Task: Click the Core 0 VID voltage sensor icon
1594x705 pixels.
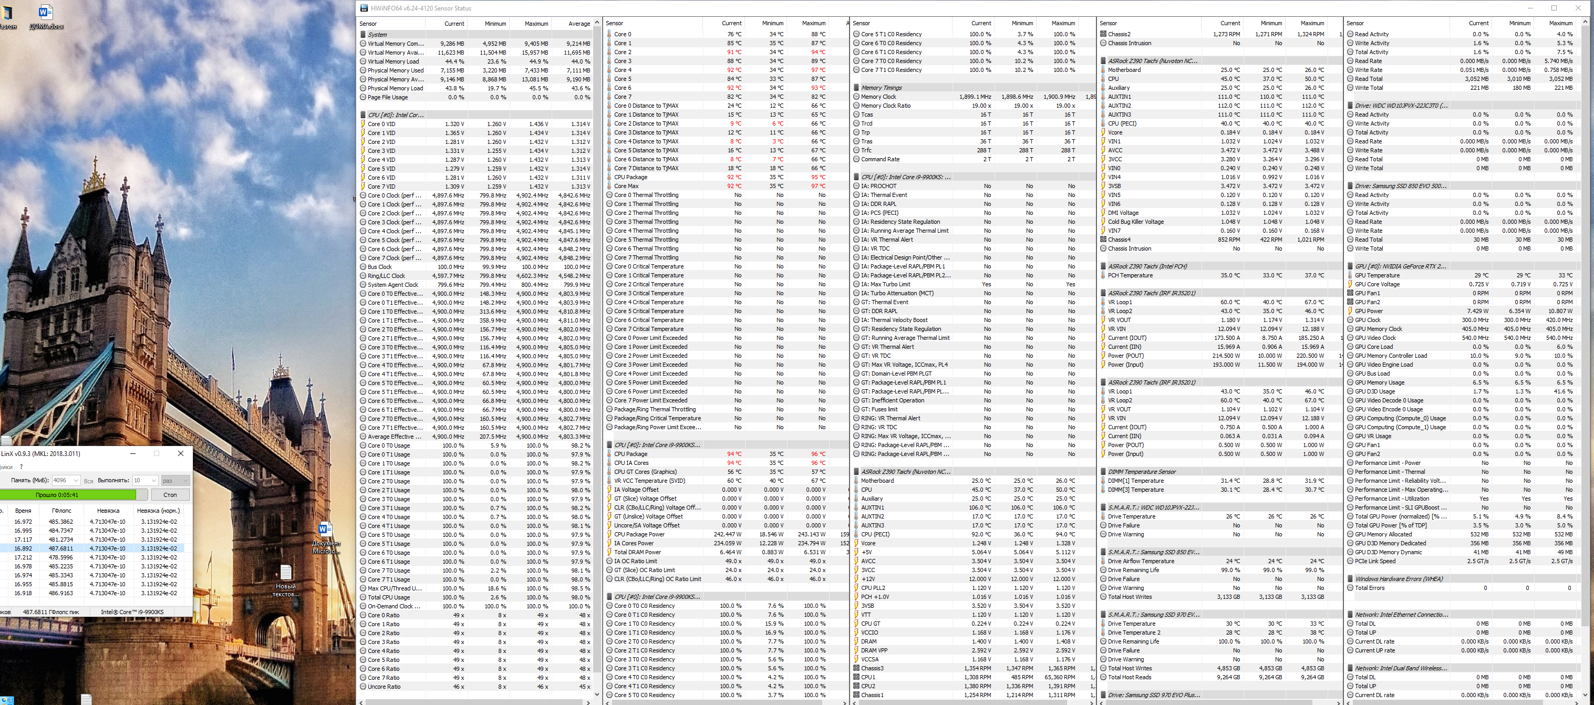Action: click(x=363, y=124)
